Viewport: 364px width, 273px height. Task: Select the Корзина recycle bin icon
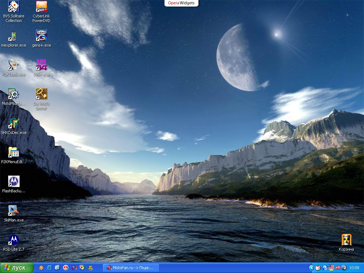click(x=346, y=243)
